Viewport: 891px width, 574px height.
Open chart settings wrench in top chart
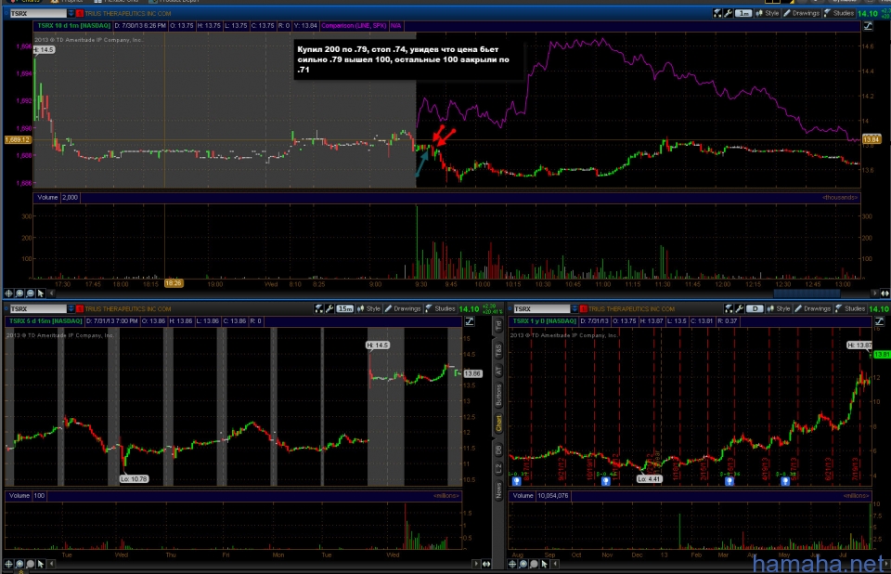pos(728,13)
